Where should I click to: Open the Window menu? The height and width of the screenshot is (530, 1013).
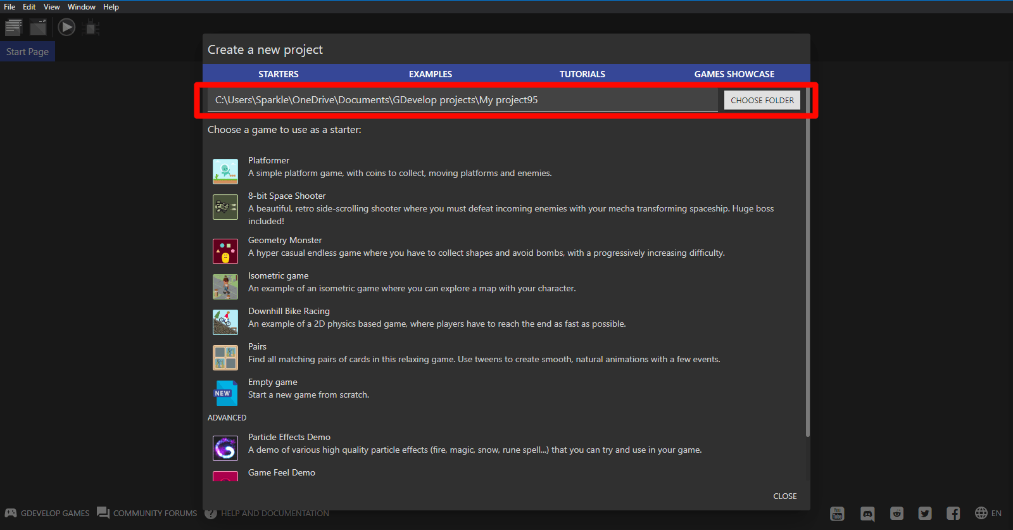coord(82,7)
